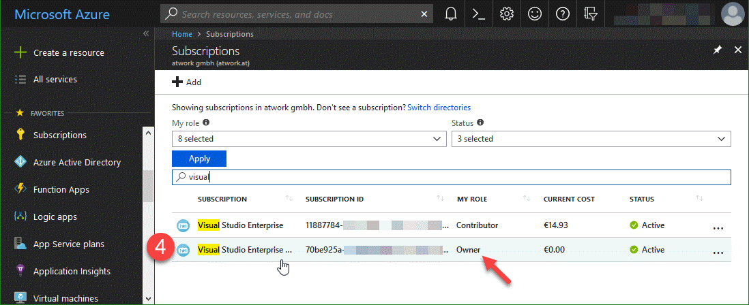The width and height of the screenshot is (749, 305).
Task: Click the Application Insights bulb icon
Action: coord(20,271)
